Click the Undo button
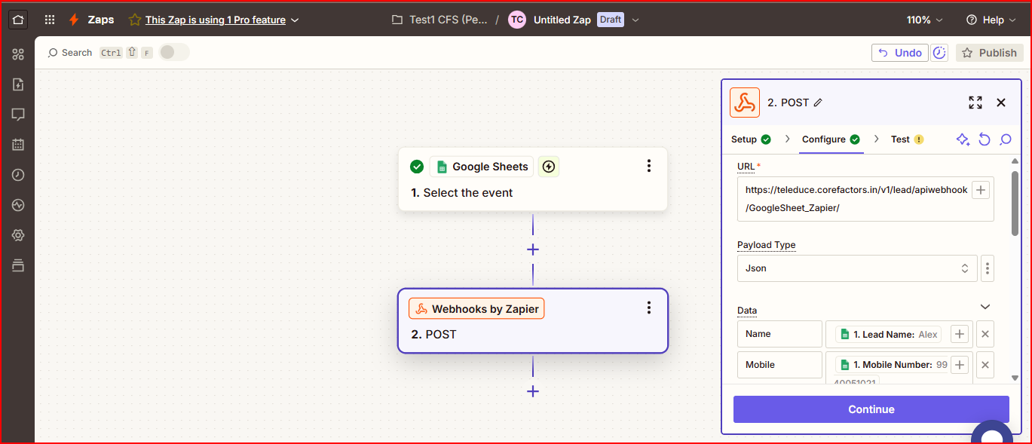The image size is (1032, 444). pos(900,53)
